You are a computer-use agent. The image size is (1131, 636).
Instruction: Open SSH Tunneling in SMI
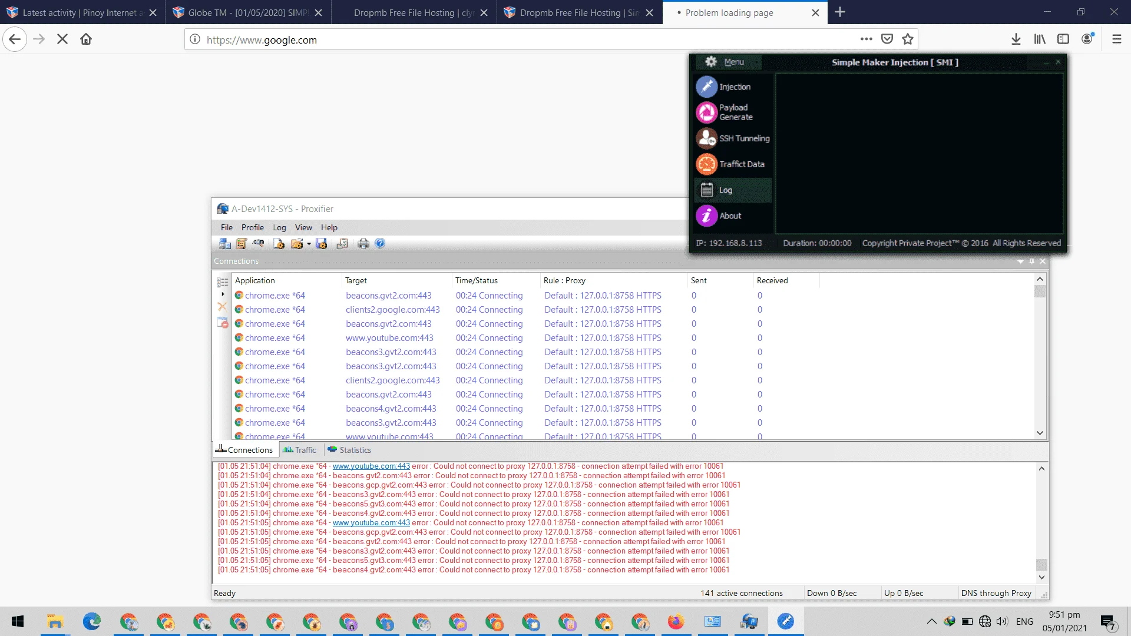point(733,138)
